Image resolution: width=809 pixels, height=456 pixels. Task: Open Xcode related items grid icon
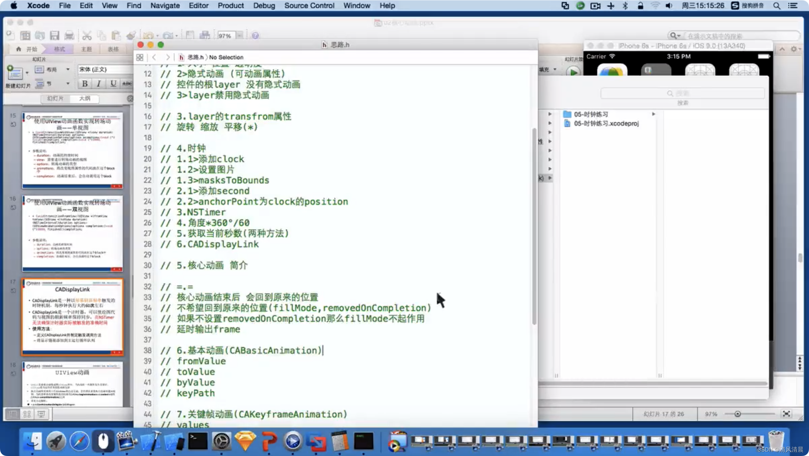[140, 57]
